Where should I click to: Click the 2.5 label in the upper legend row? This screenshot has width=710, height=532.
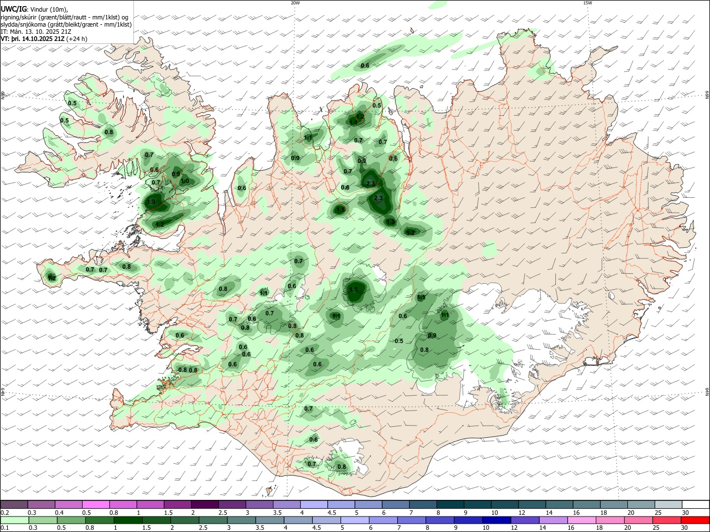tap(223, 513)
